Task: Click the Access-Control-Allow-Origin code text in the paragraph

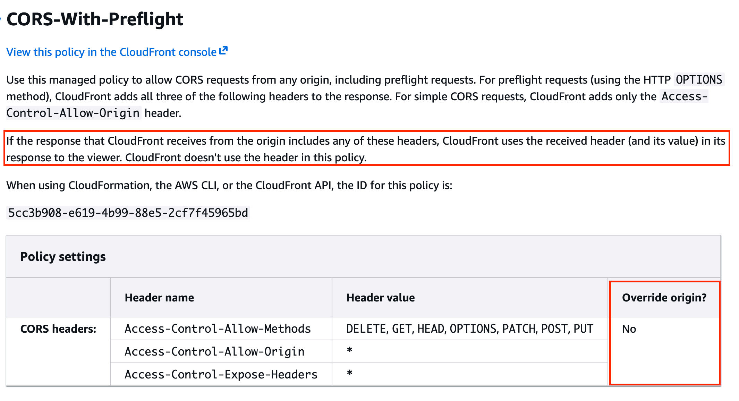Action: [x=73, y=113]
